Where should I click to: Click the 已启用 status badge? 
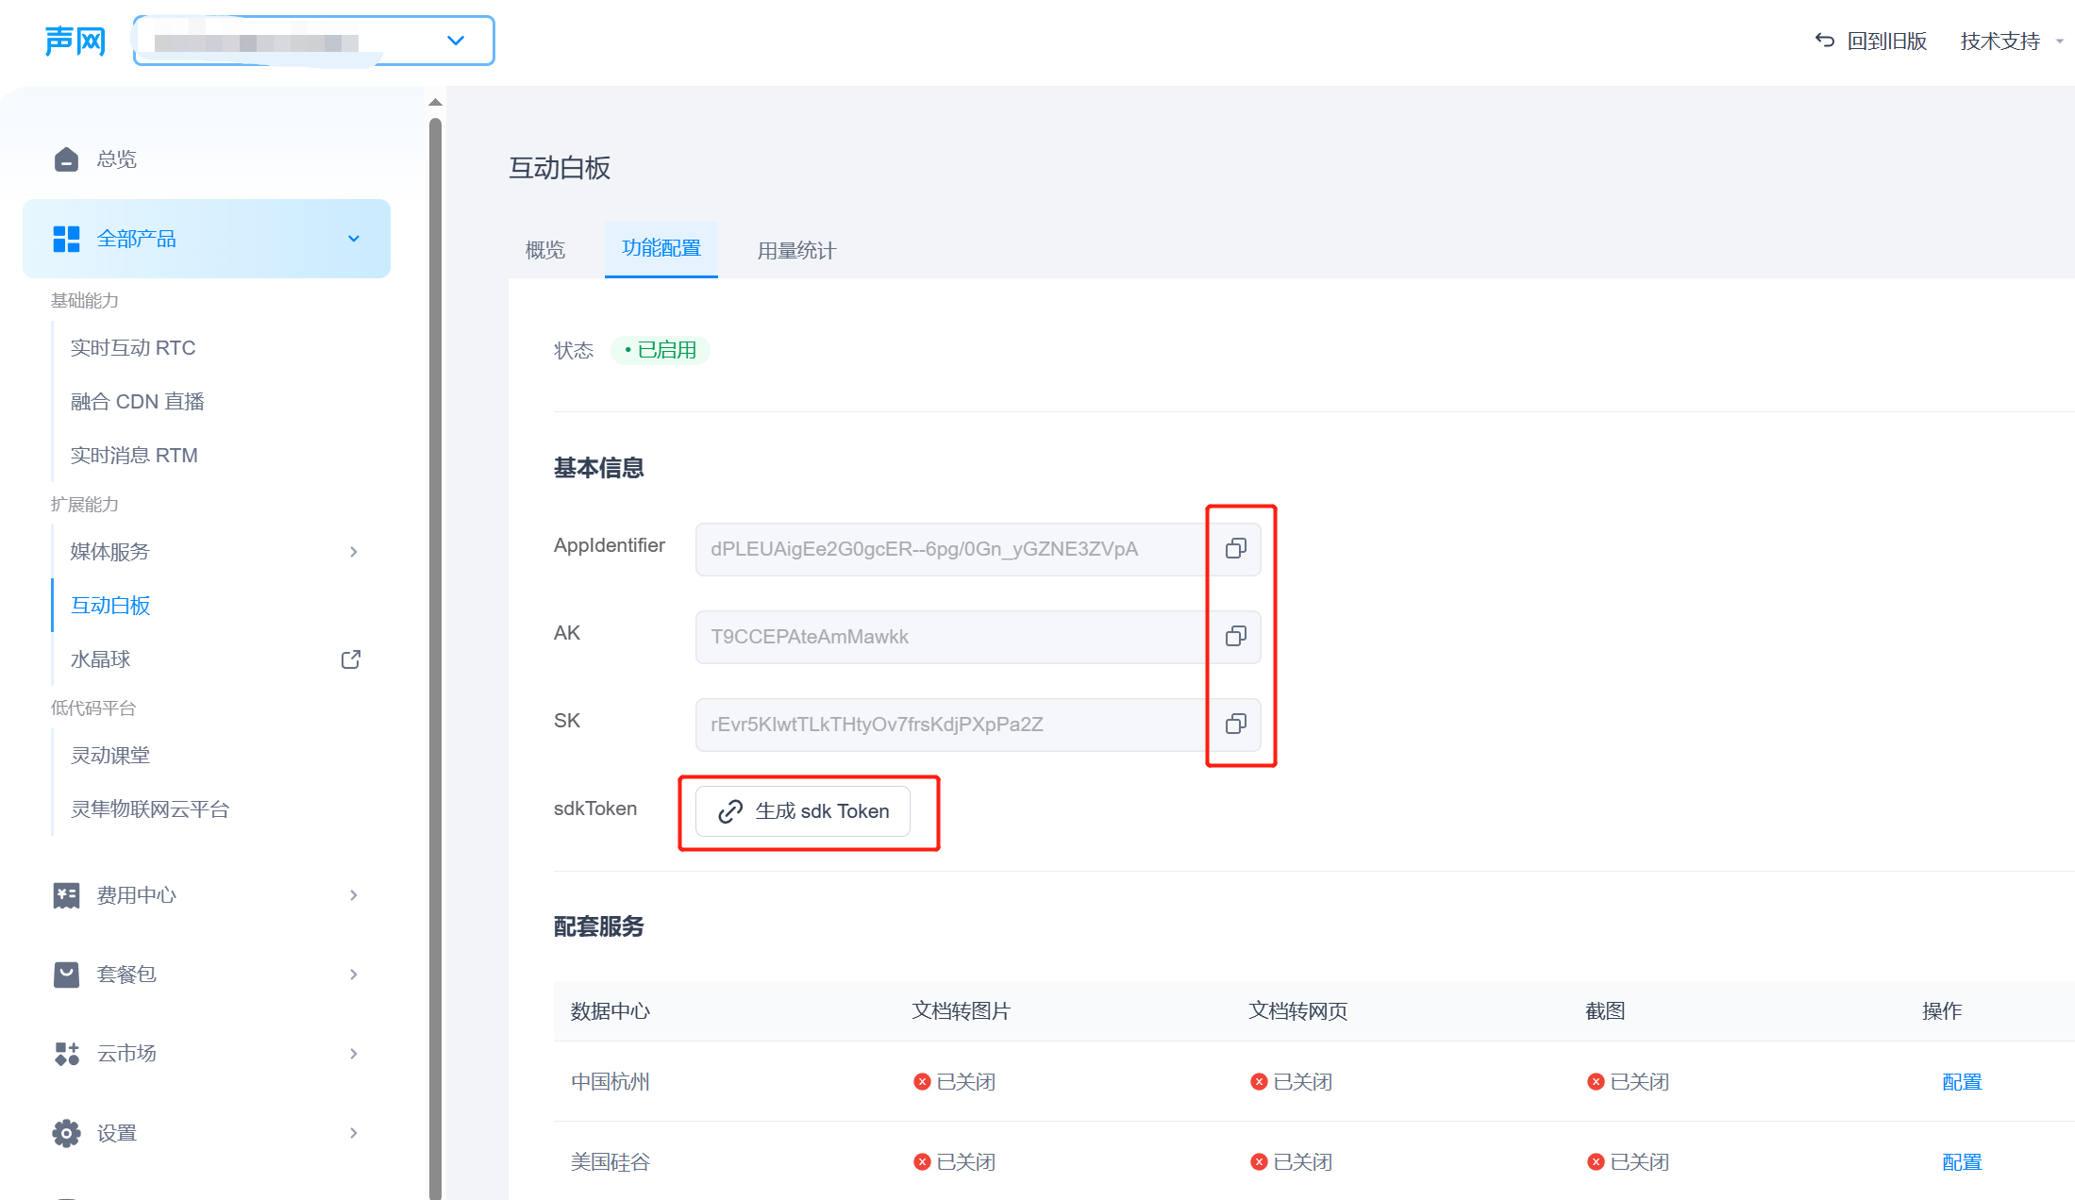(x=661, y=350)
